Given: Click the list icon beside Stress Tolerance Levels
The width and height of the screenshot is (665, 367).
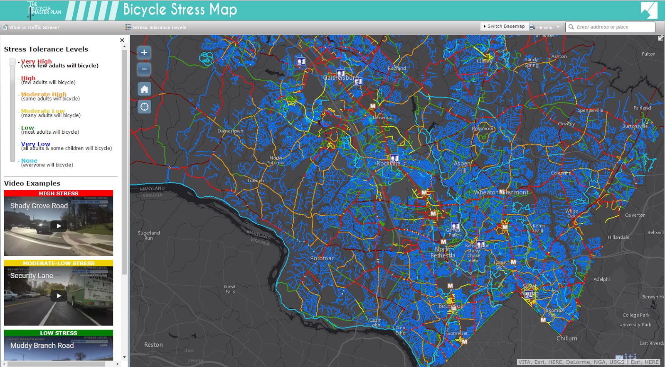Looking at the screenshot, I should point(128,27).
